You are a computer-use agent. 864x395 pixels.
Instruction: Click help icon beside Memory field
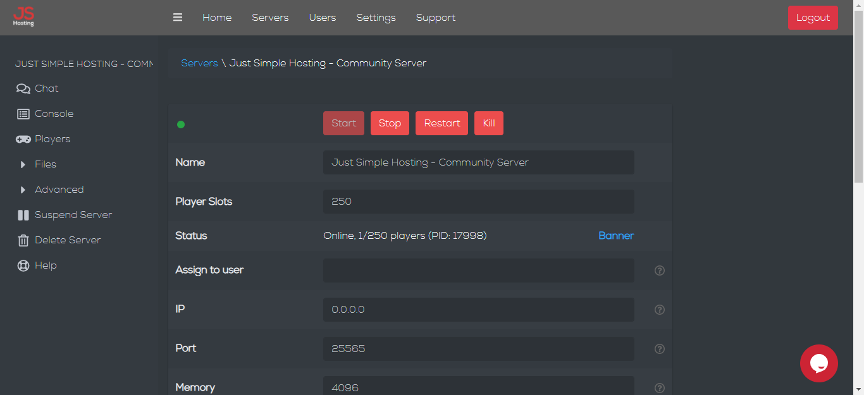pos(659,388)
